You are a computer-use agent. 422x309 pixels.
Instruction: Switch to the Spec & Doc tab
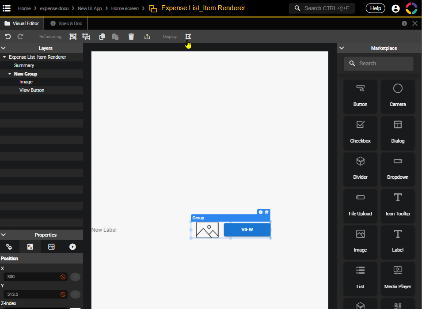tap(66, 23)
